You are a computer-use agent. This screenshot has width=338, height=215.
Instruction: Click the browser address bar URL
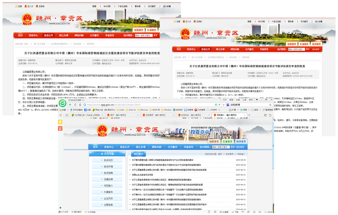[113, 105]
